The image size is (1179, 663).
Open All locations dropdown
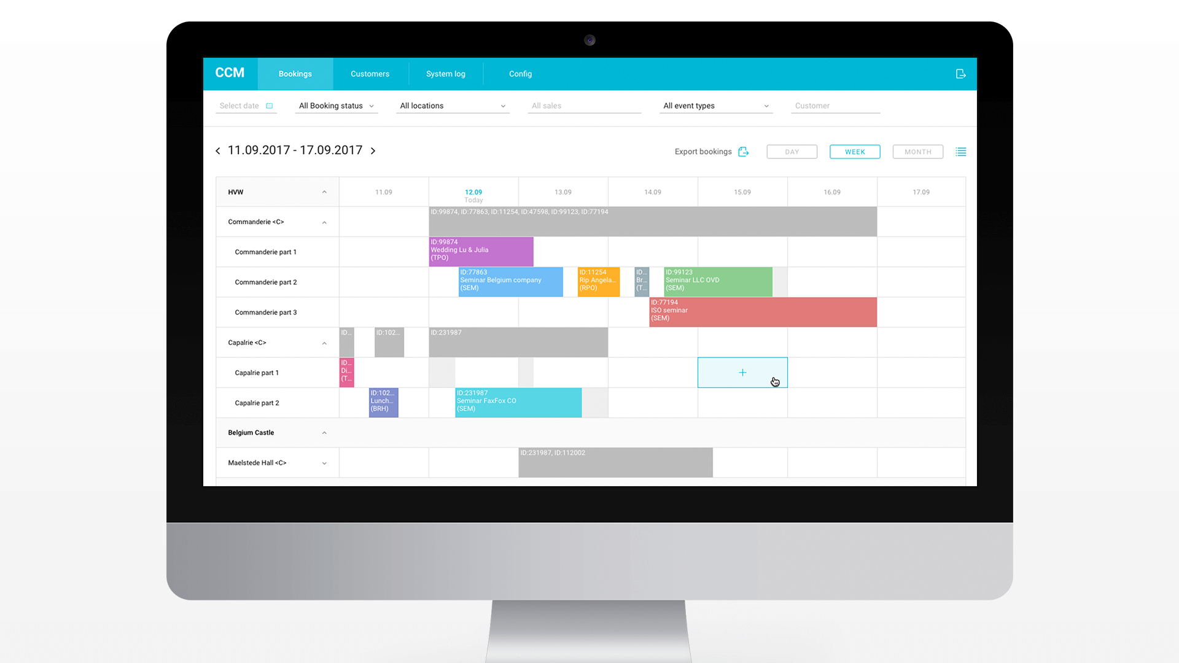[x=453, y=105]
